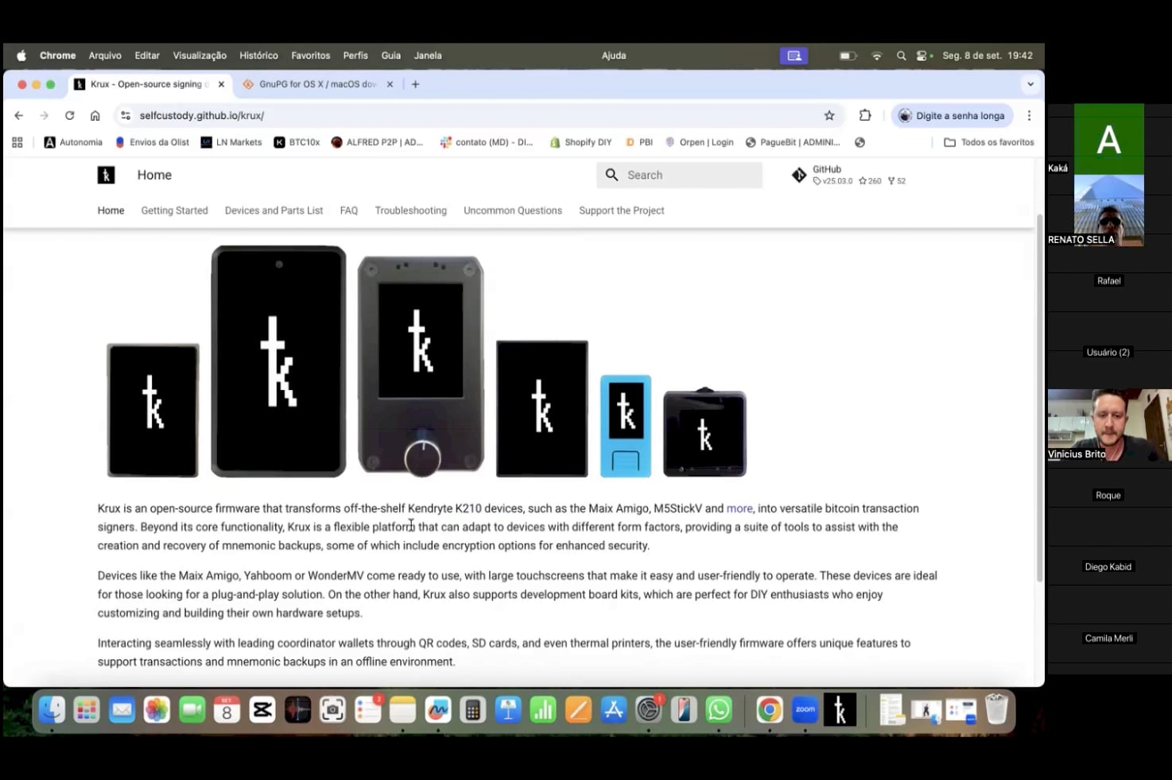Open the App Store from the Dock
The image size is (1172, 780).
pos(613,709)
